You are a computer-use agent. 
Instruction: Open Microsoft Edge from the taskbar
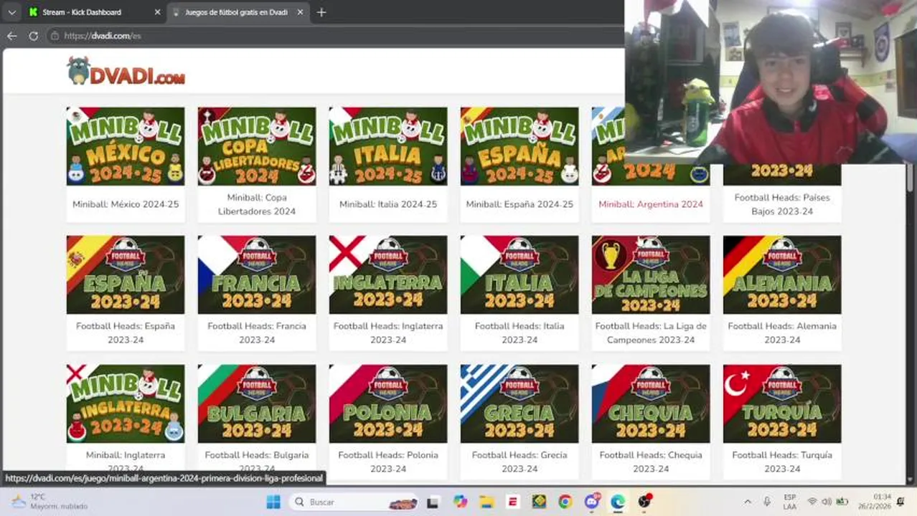pos(619,502)
